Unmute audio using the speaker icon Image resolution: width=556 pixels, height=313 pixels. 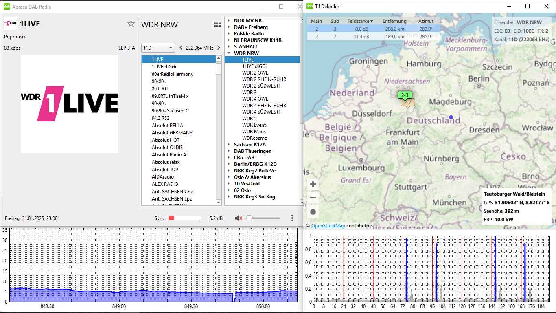(x=239, y=218)
